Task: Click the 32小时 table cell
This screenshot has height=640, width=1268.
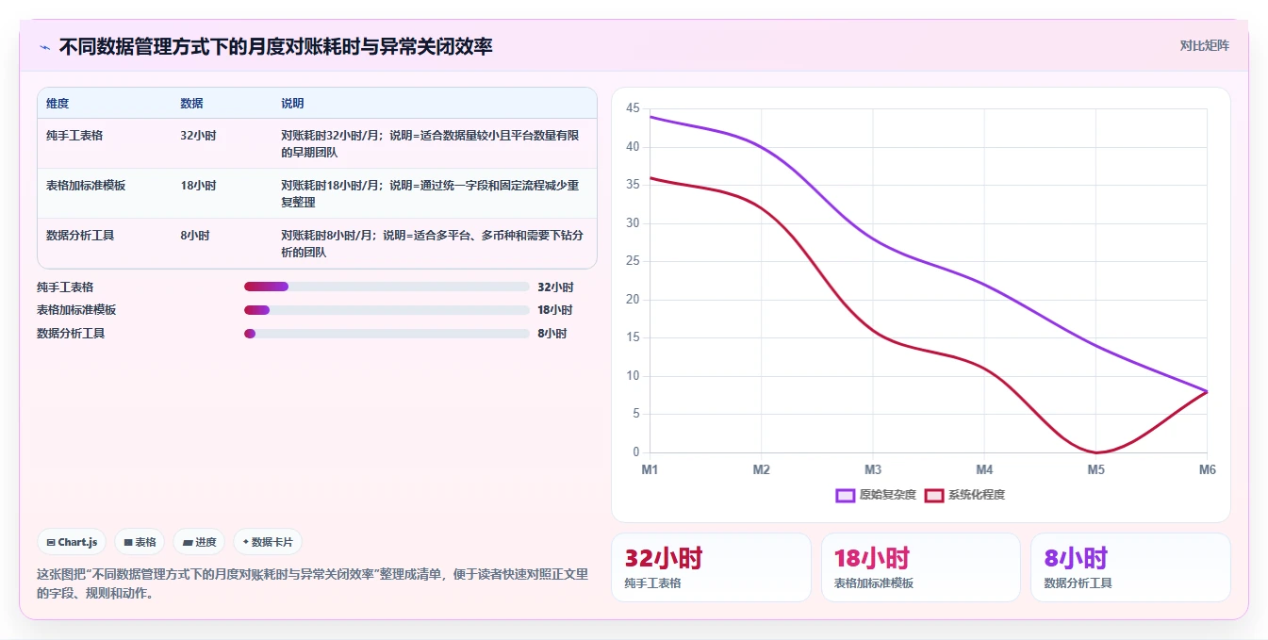Action: (x=198, y=136)
